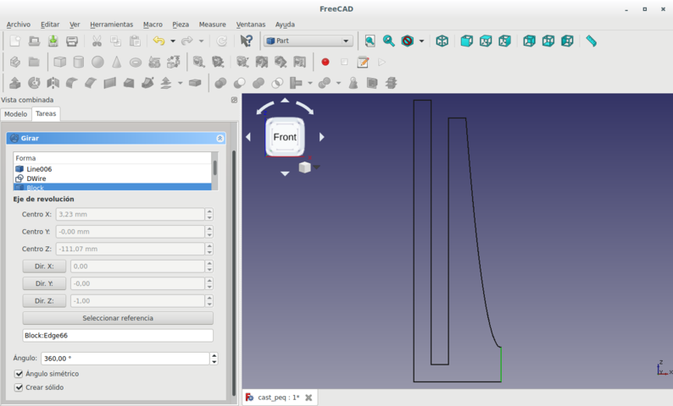Select Line006 in the Forma list

(x=39, y=169)
